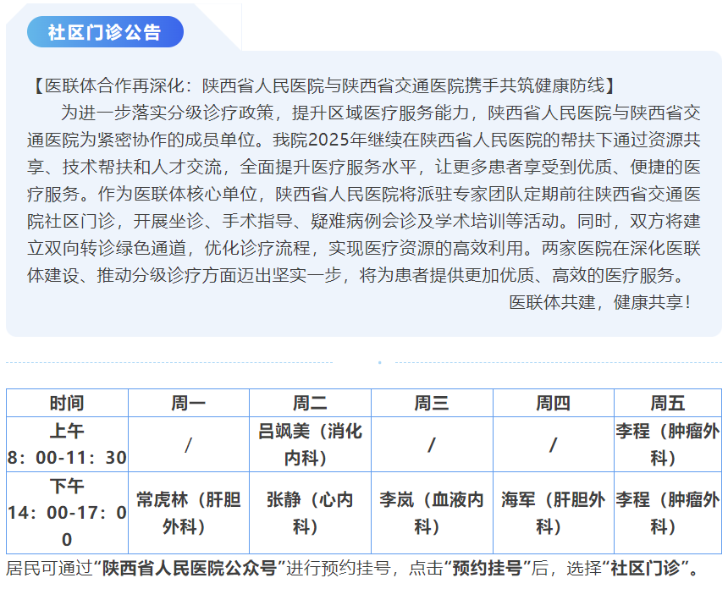
Task: Click the 社区门诊公告 header badge
Action: (105, 32)
